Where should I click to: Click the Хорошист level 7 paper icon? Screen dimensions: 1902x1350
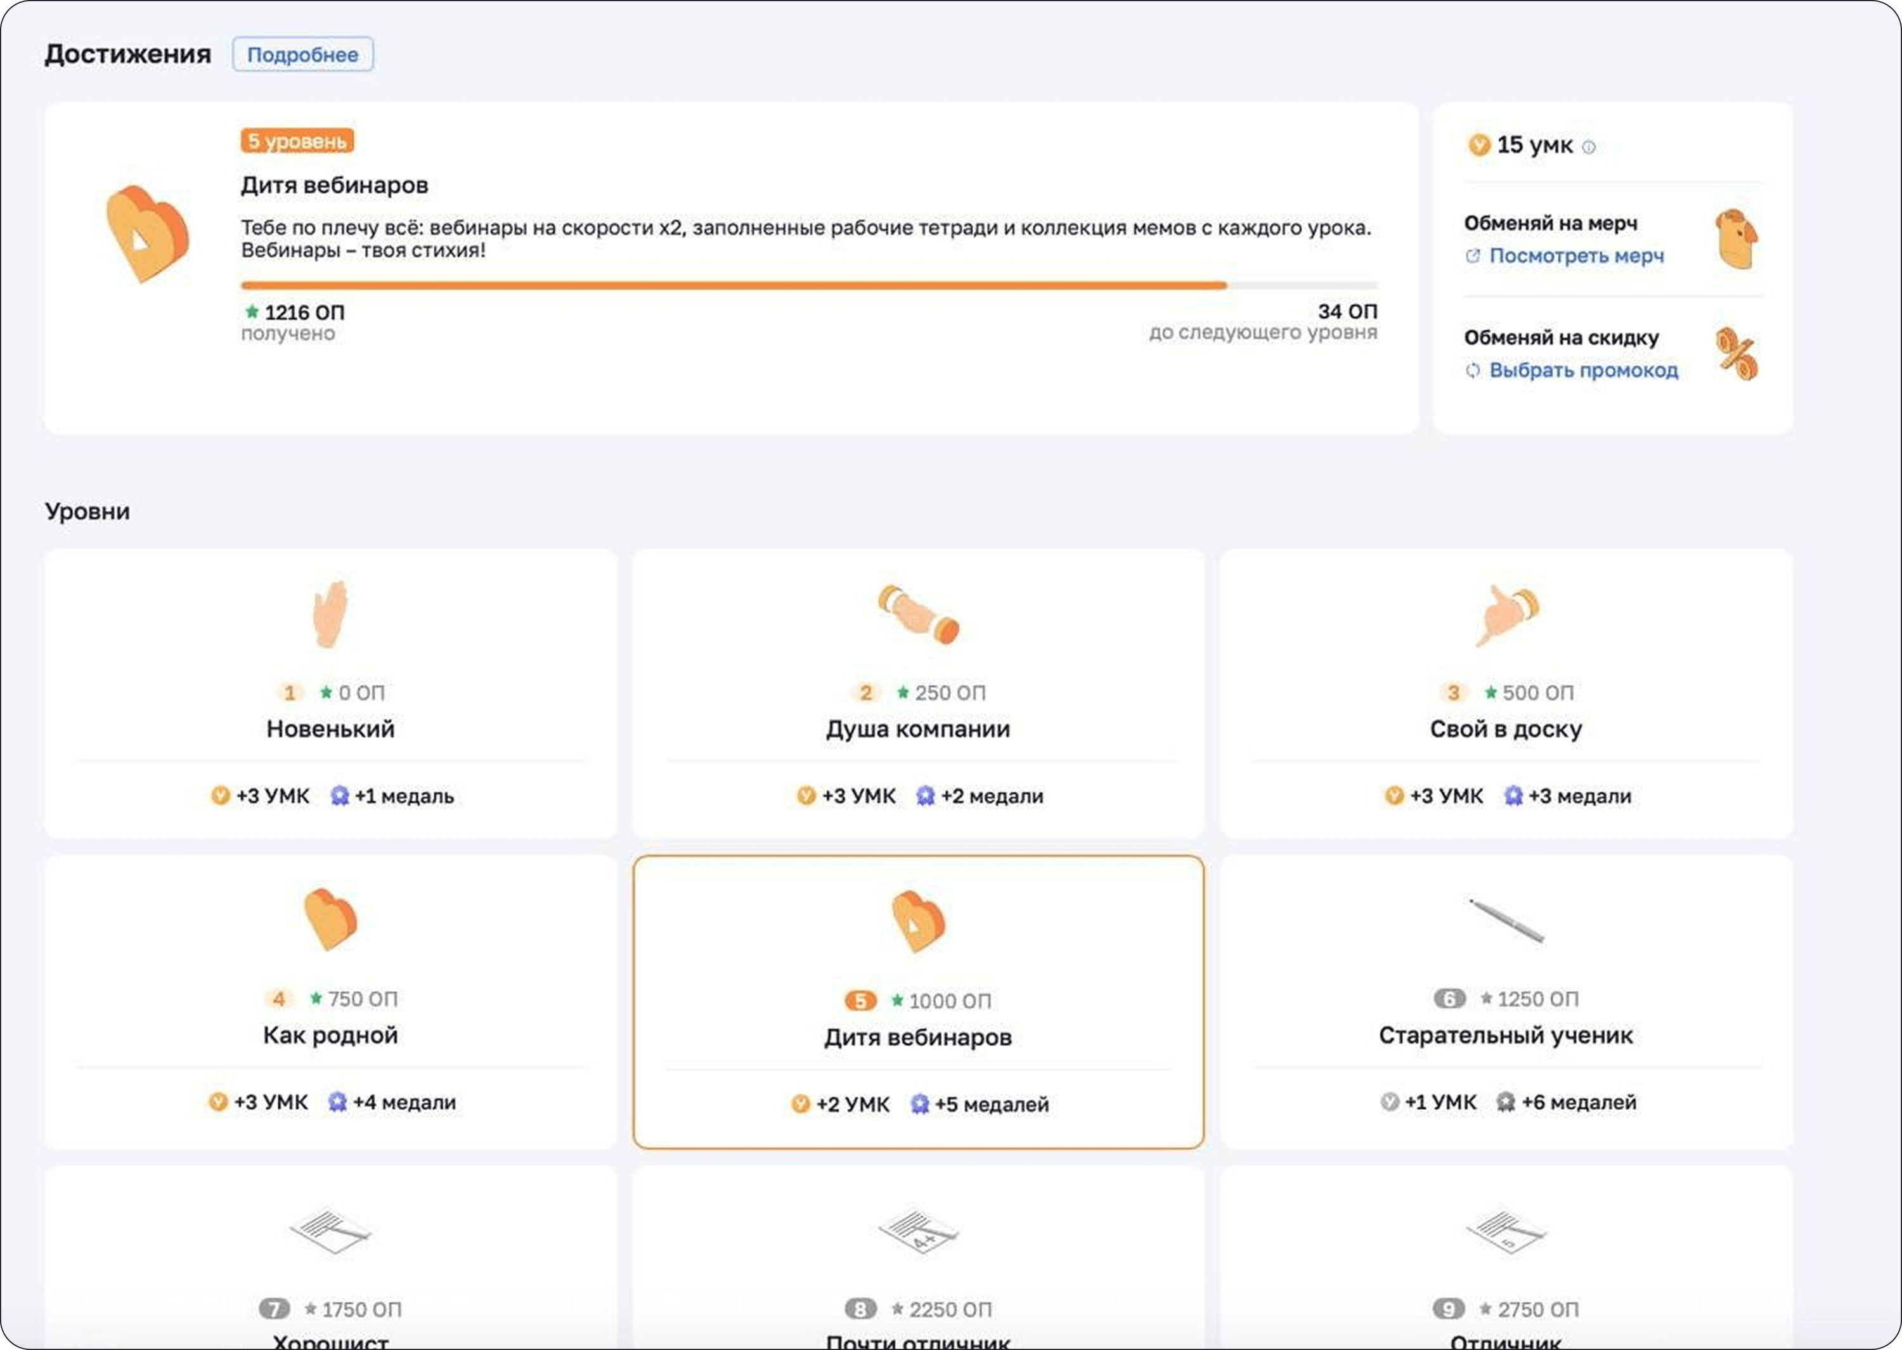click(x=330, y=1230)
